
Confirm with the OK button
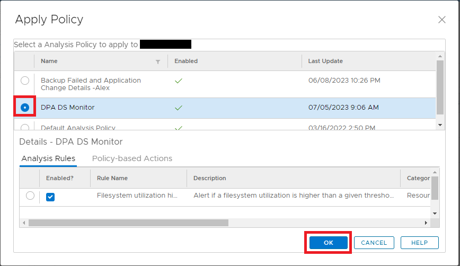click(x=328, y=243)
